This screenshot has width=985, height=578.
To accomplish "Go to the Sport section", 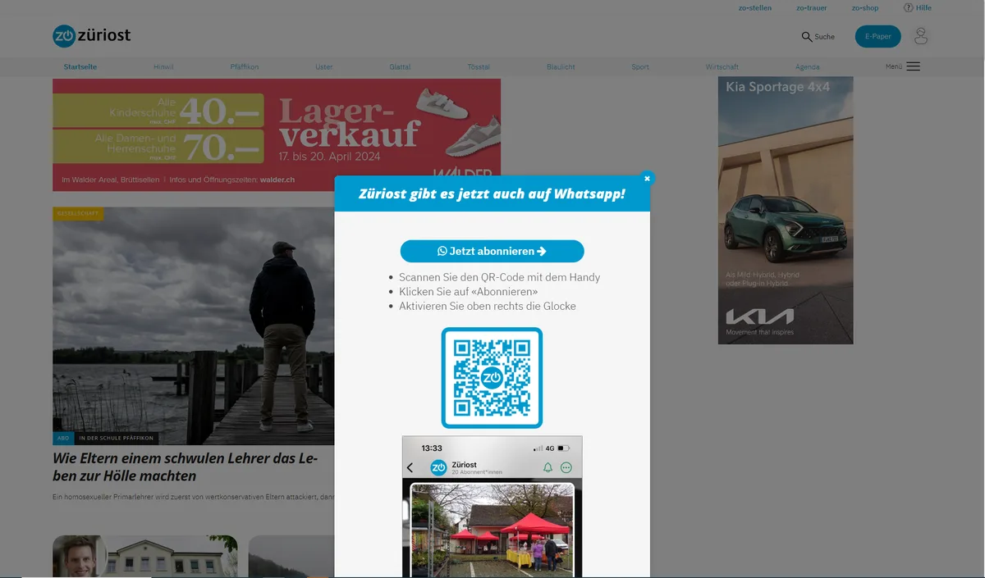I will (x=640, y=66).
